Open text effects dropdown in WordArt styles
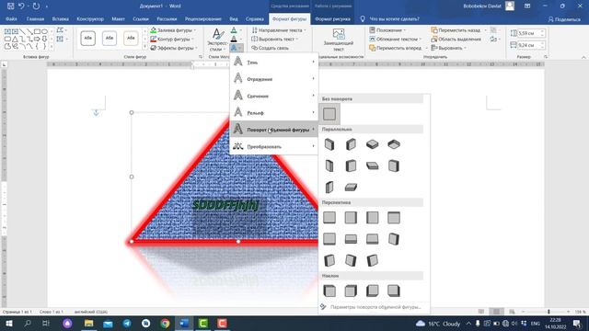Screen dimensions: 589x331 click(x=237, y=48)
